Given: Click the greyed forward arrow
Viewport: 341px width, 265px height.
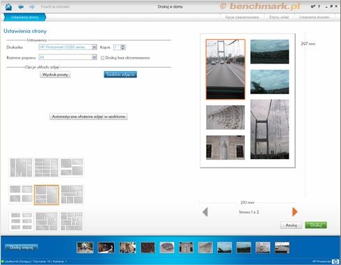Looking at the screenshot, I should pos(32,7).
